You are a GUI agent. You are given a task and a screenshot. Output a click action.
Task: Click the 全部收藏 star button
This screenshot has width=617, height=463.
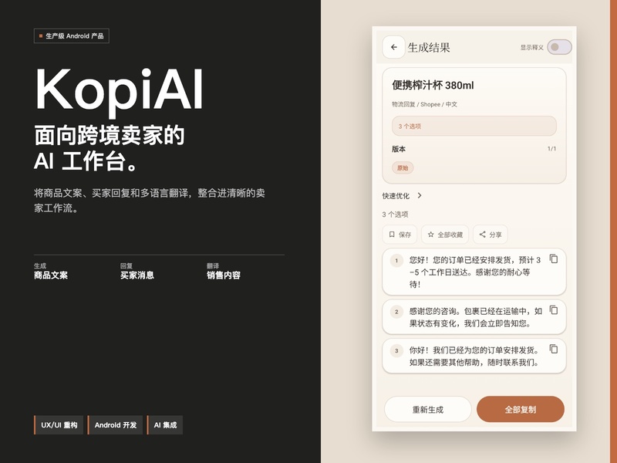click(445, 235)
